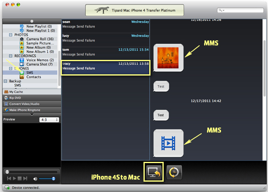Click the Camera Shot (7) icon

coord(22,64)
